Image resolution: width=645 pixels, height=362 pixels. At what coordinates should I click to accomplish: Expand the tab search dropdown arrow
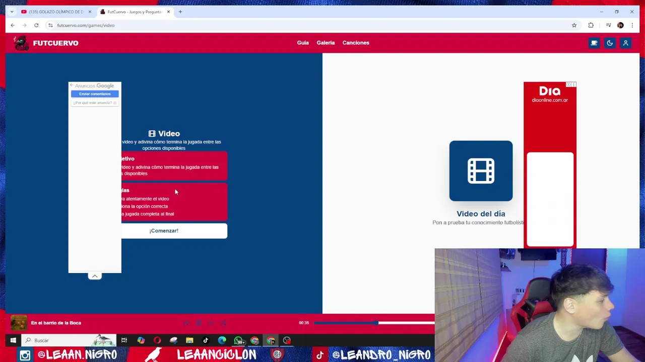(12, 12)
